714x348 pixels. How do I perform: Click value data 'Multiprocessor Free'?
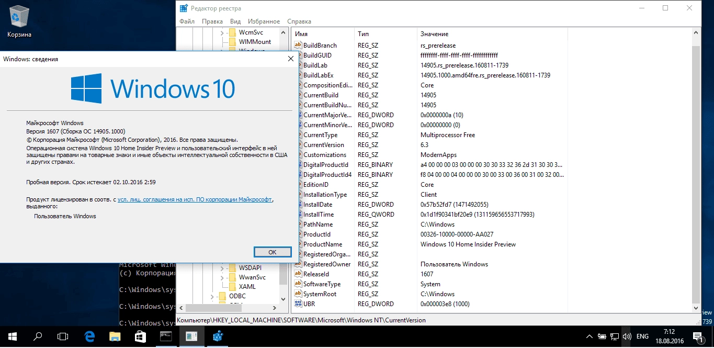448,135
